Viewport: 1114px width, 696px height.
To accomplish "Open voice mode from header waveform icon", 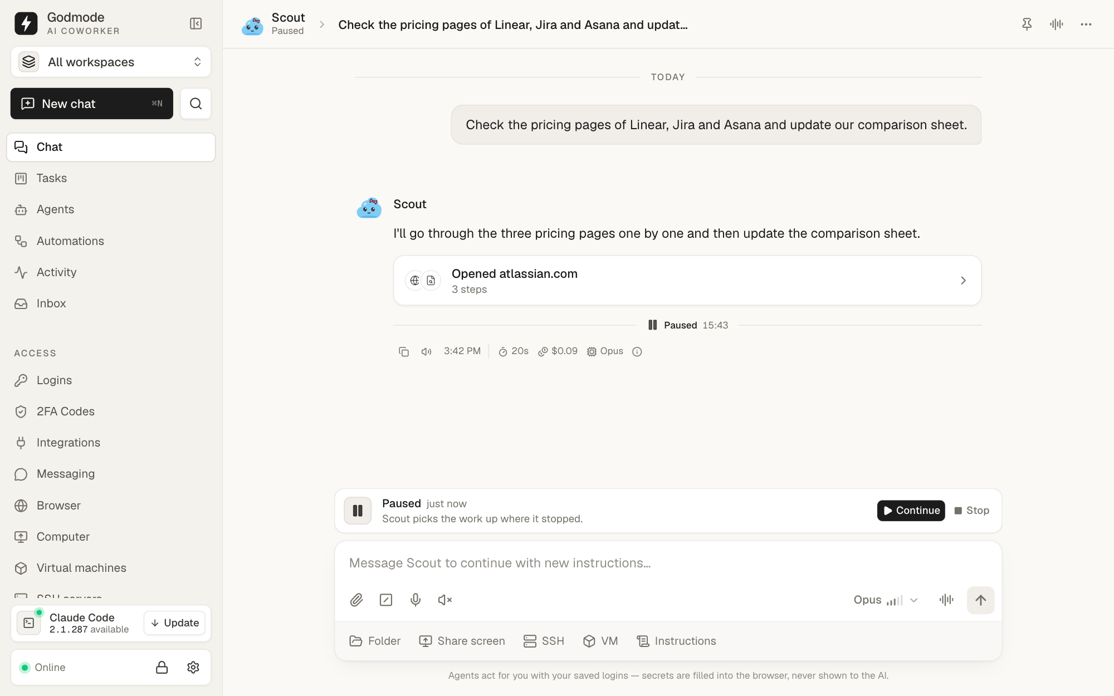I will (x=1056, y=24).
